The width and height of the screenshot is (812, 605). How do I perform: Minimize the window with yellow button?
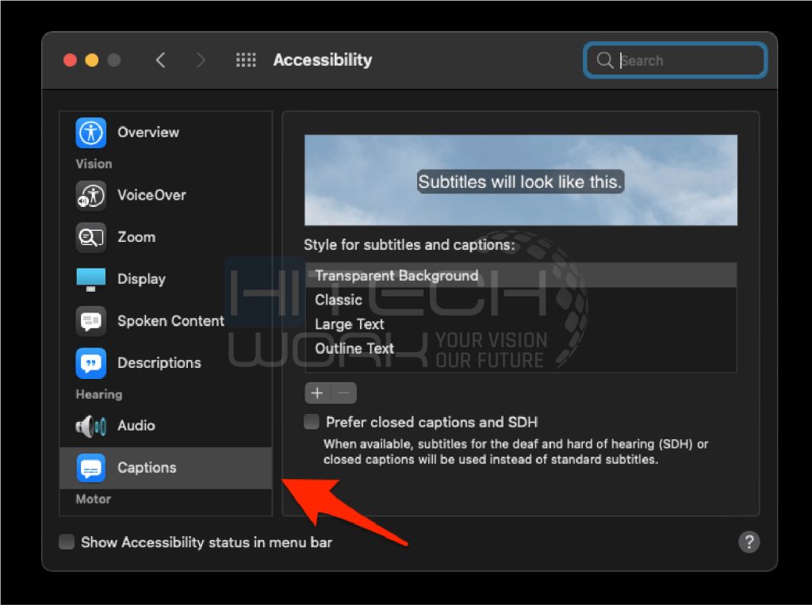[x=92, y=60]
